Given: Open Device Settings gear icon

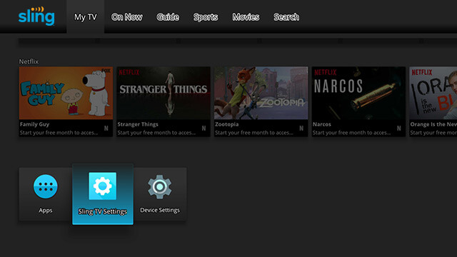Looking at the screenshot, I should pyautogui.click(x=159, y=187).
